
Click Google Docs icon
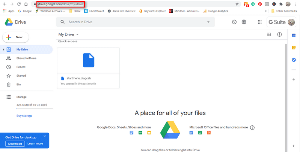pyautogui.click(x=131, y=133)
